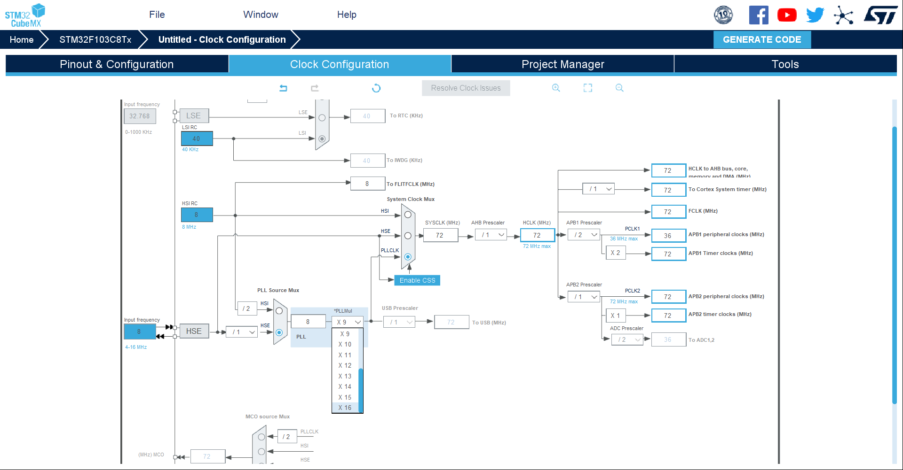903x470 pixels.
Task: Open the YouTube icon link
Action: tap(787, 15)
